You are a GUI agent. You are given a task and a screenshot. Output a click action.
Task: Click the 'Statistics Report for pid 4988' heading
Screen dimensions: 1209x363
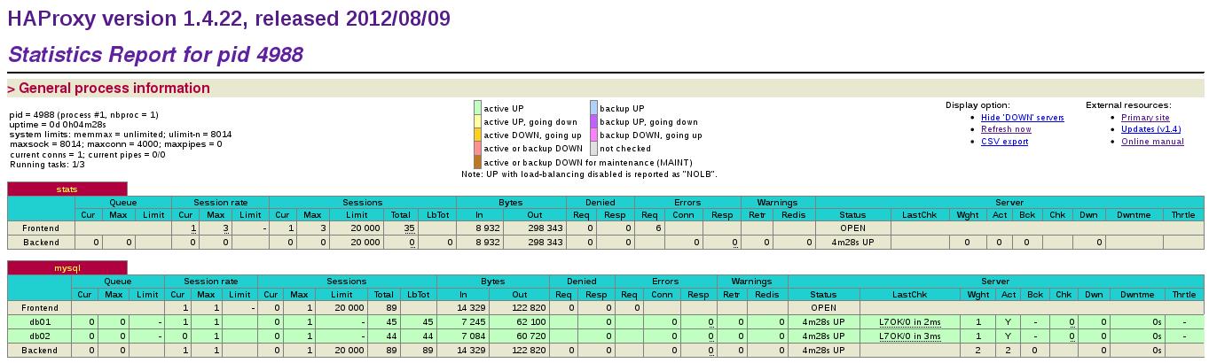point(155,55)
